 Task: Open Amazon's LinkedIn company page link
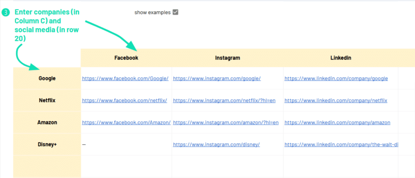(x=337, y=122)
